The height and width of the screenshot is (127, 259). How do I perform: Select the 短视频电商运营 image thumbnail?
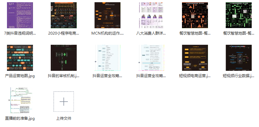point(195,58)
